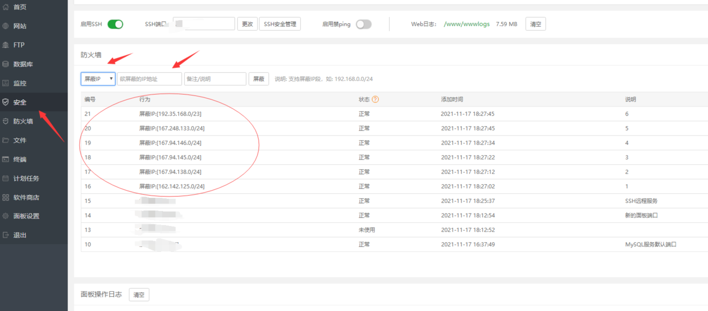Screen dimensions: 708x311
Task: Click the 防火墙 firewall icon
Action: pyautogui.click(x=5, y=121)
